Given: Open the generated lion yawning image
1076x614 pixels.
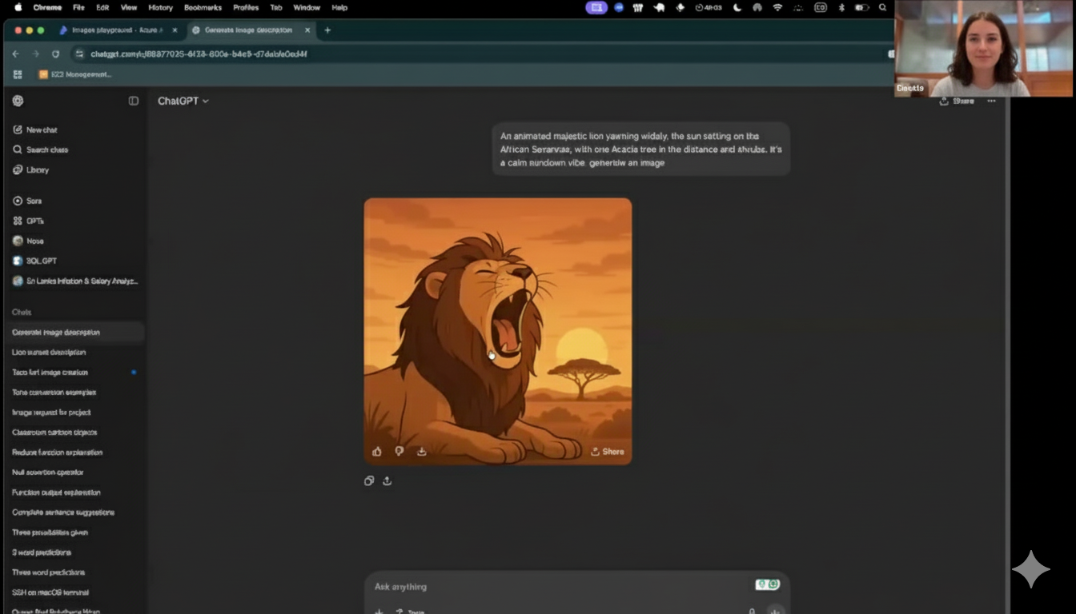Looking at the screenshot, I should click(498, 331).
